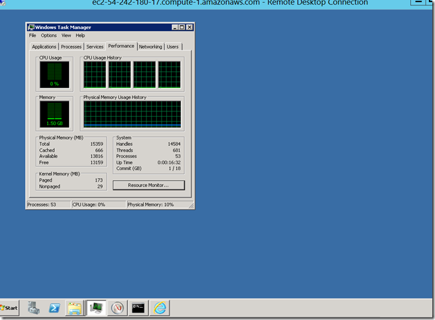Open the File menu

(32, 35)
